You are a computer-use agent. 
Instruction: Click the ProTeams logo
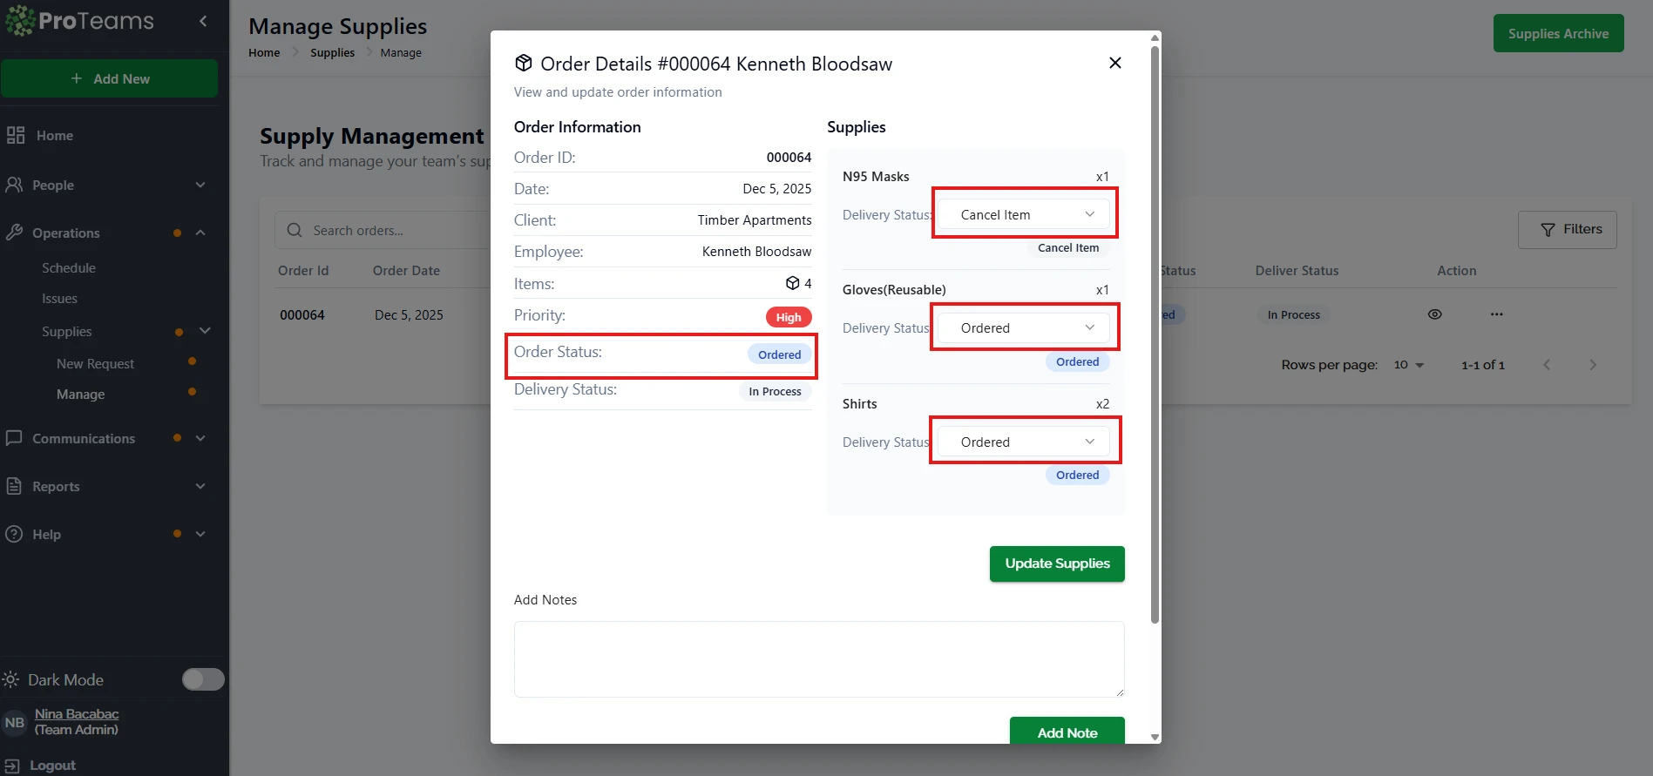(80, 21)
